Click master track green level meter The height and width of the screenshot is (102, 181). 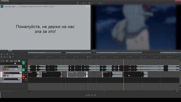coord(23,62)
